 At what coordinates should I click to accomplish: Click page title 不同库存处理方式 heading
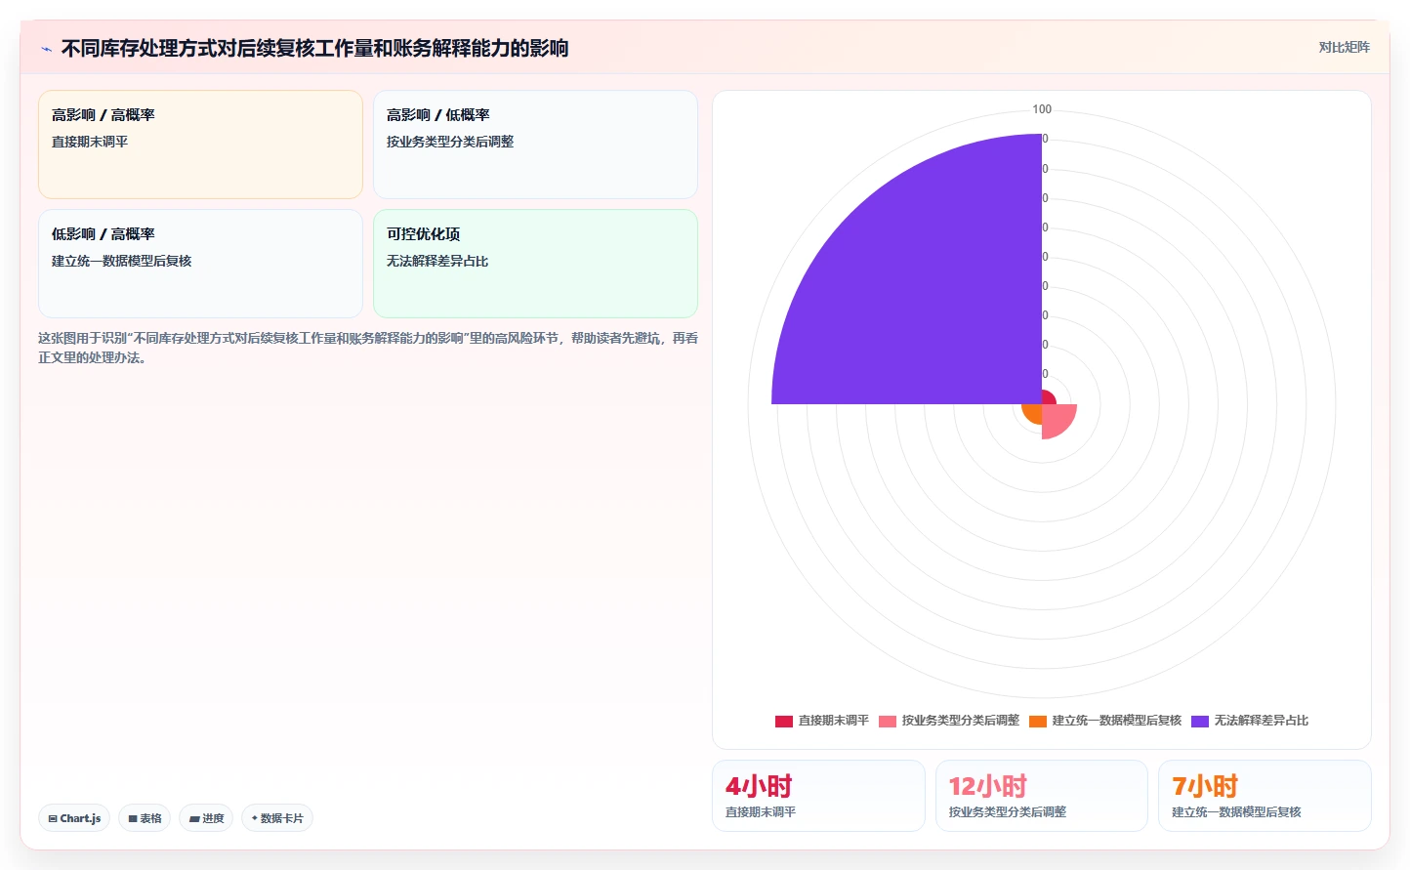tap(314, 48)
